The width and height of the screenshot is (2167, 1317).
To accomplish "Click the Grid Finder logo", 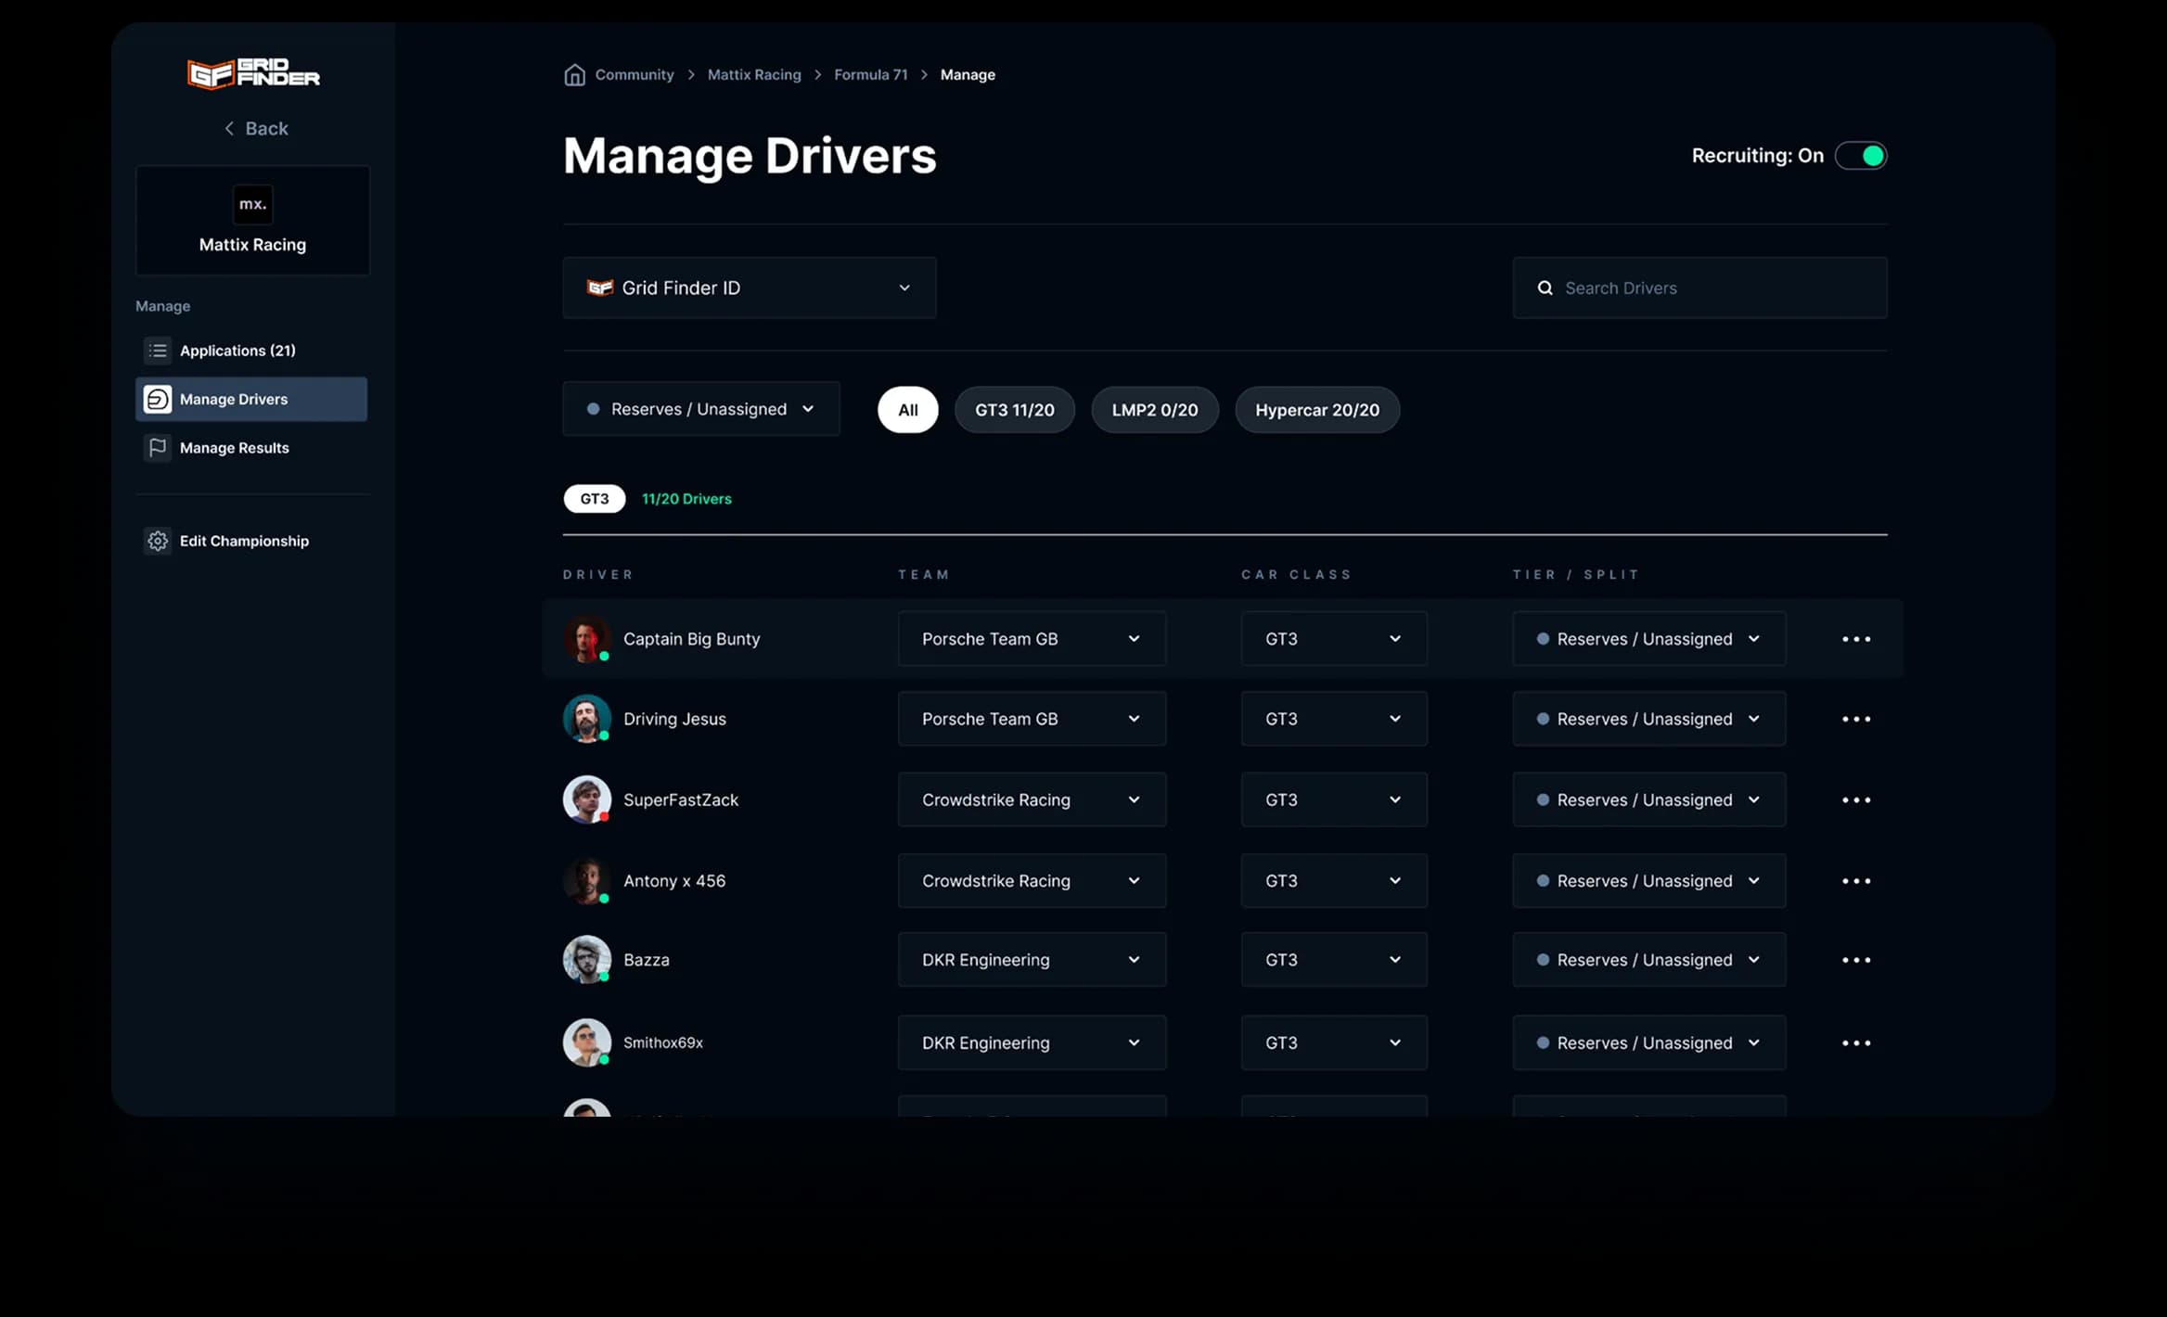I will click(252, 73).
